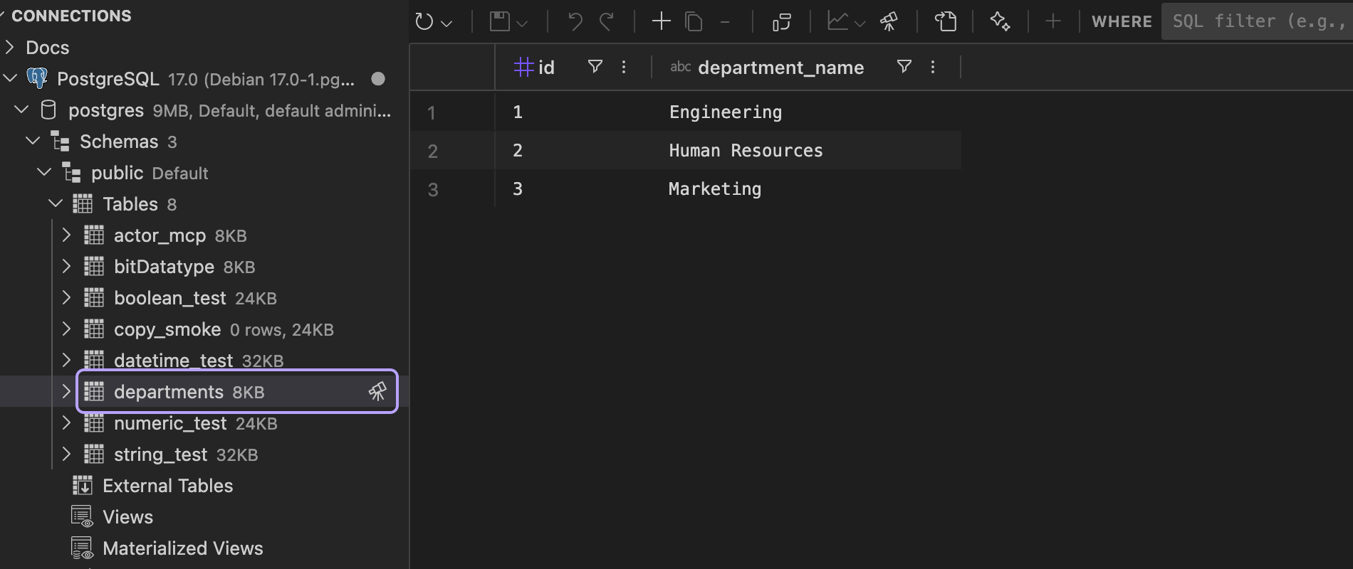Expand the string_test table
1353x569 pixels.
click(66, 454)
